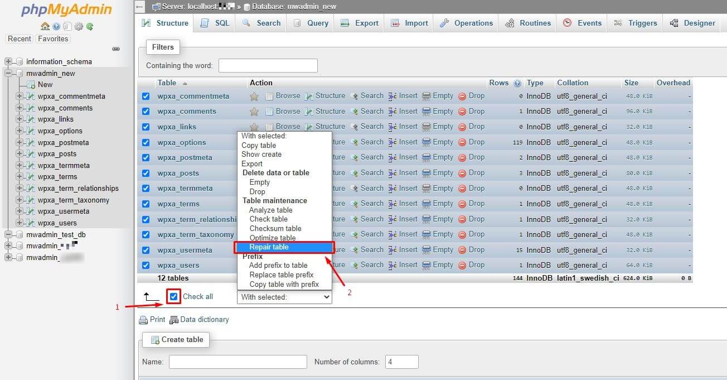
Task: Go to phpMyAdmin home via house icon
Action: [x=45, y=26]
